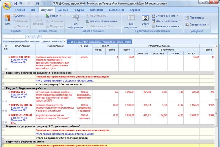Screen dimensions: 220x147
Task: Open Итоги по позиции dropdown arrow
Action: [x=180, y=21]
